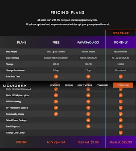This screenshot has width=136, height=151.
Task: Click Pay-As-You-Go Select Power Package checkmark
Action: pyautogui.click(x=88, y=120)
